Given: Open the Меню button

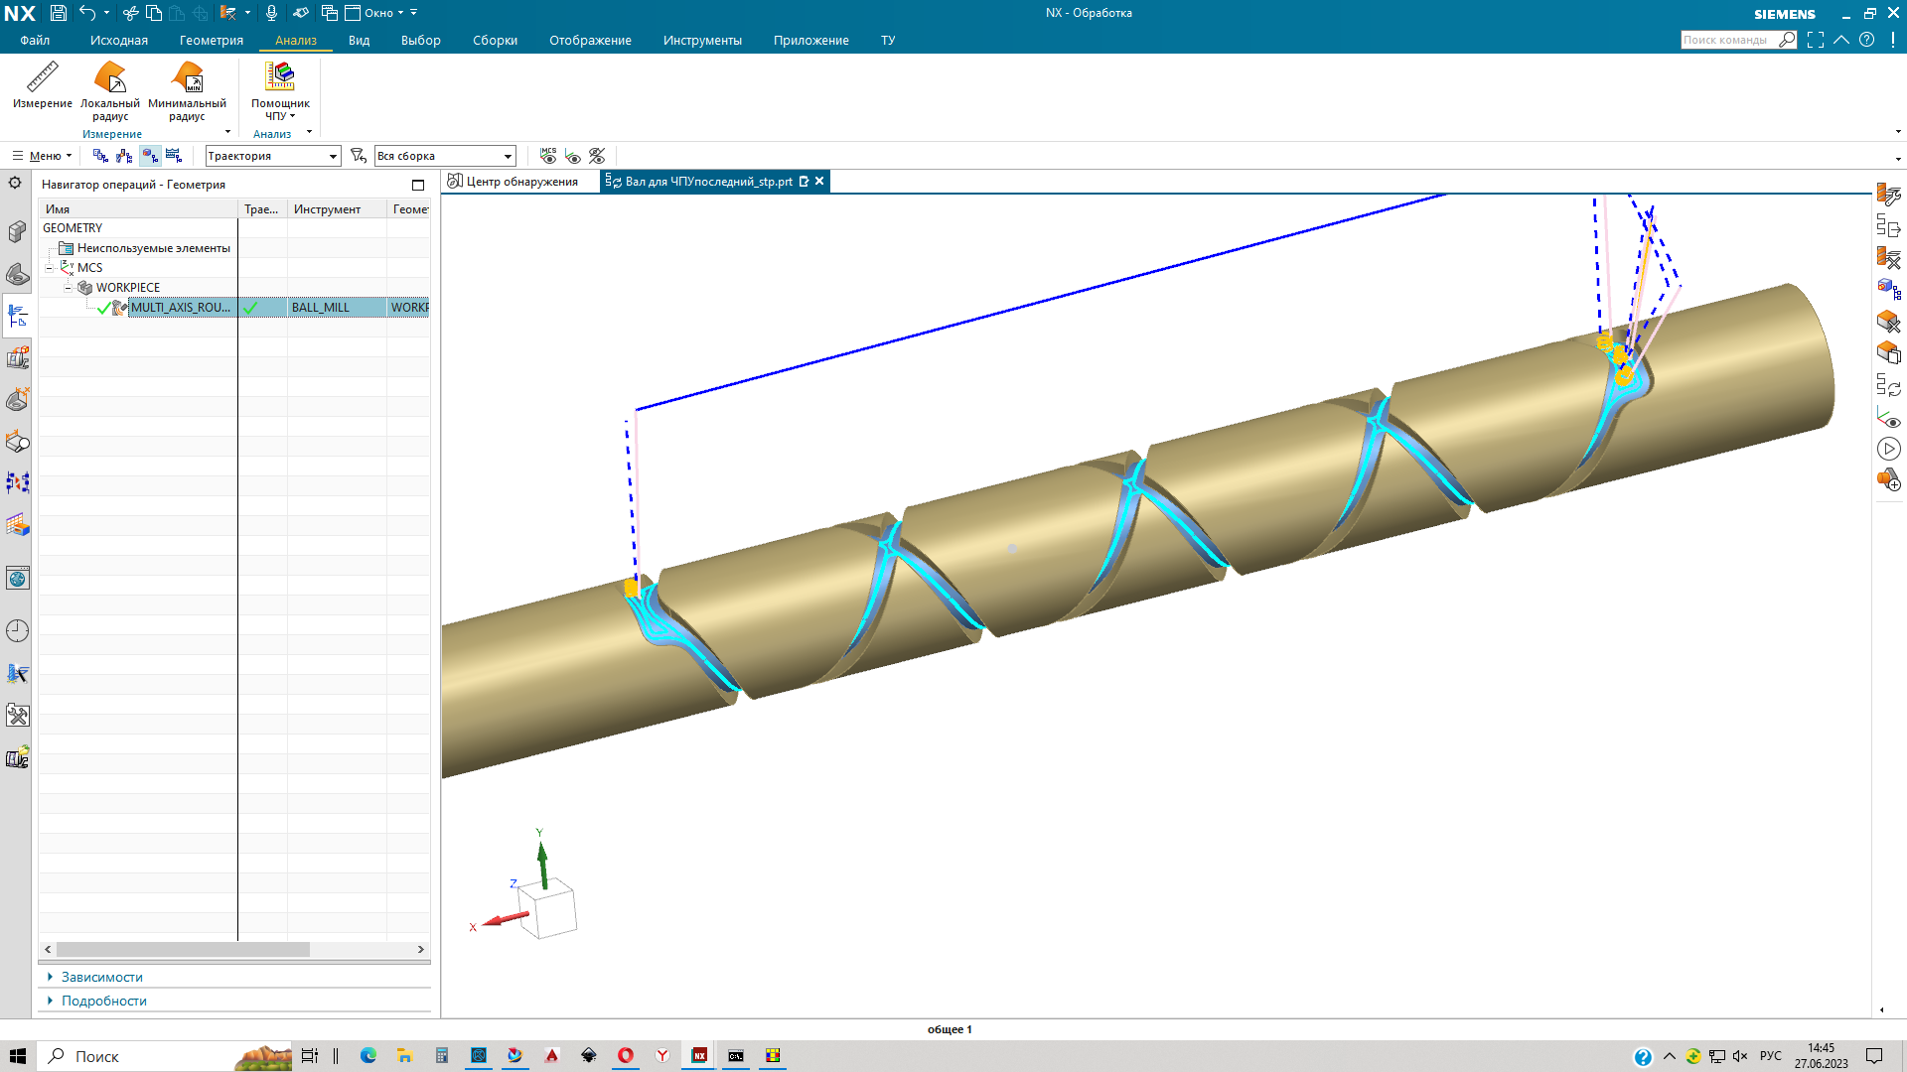Looking at the screenshot, I should coord(43,156).
